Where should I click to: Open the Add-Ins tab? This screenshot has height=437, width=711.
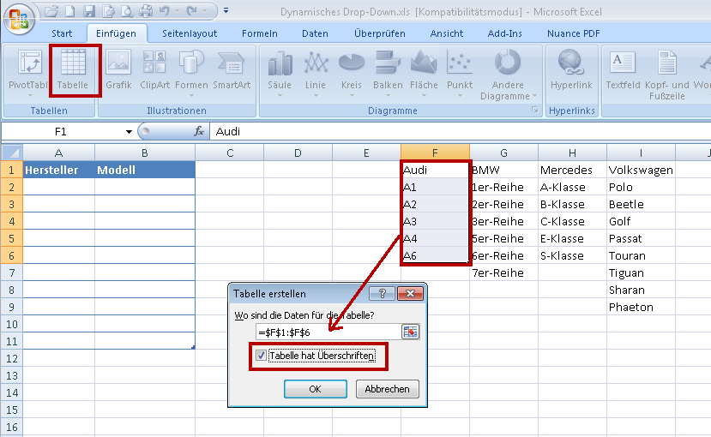[x=504, y=33]
